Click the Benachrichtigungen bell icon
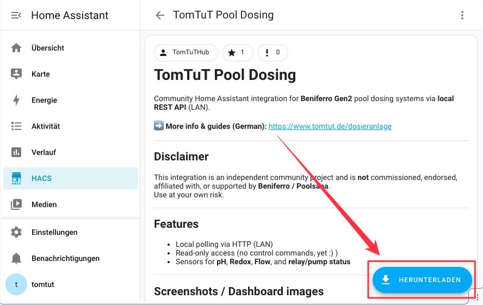This screenshot has width=483, height=305. coord(16,258)
